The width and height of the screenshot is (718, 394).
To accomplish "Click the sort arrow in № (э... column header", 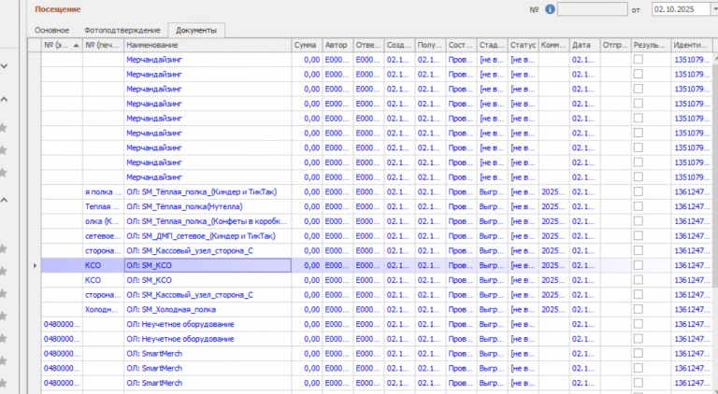I will (76, 45).
